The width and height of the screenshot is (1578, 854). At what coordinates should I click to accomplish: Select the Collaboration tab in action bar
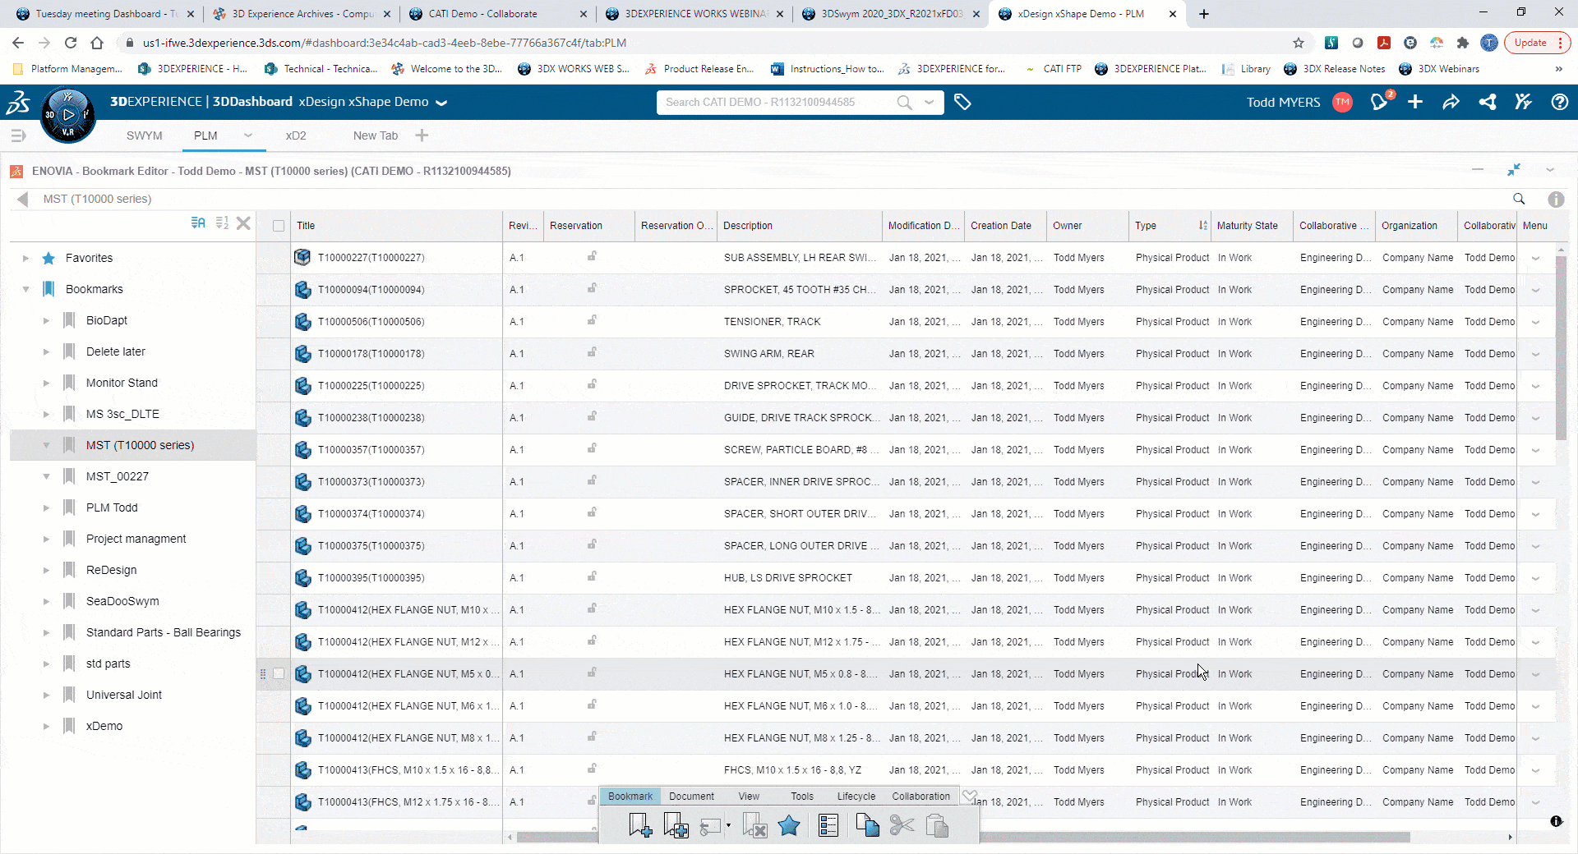point(920,796)
